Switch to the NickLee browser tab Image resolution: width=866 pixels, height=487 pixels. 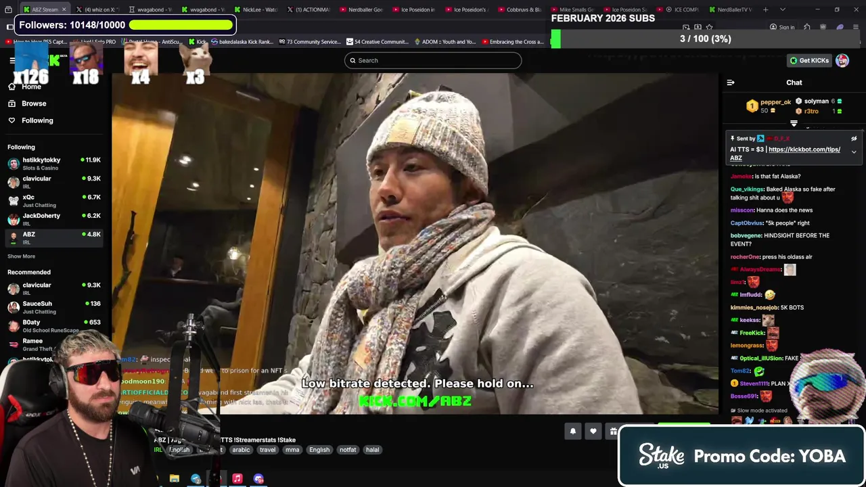[x=256, y=9]
